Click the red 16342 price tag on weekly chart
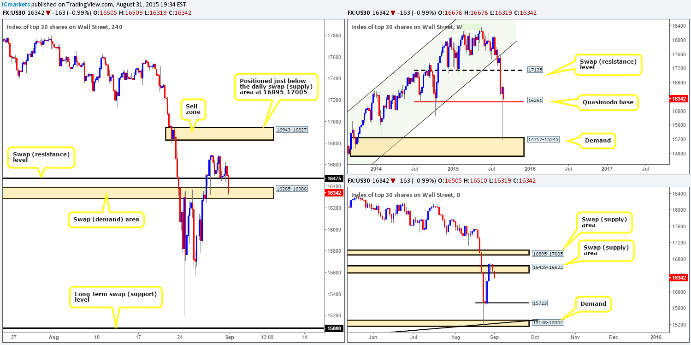691x345 pixels. 679,98
